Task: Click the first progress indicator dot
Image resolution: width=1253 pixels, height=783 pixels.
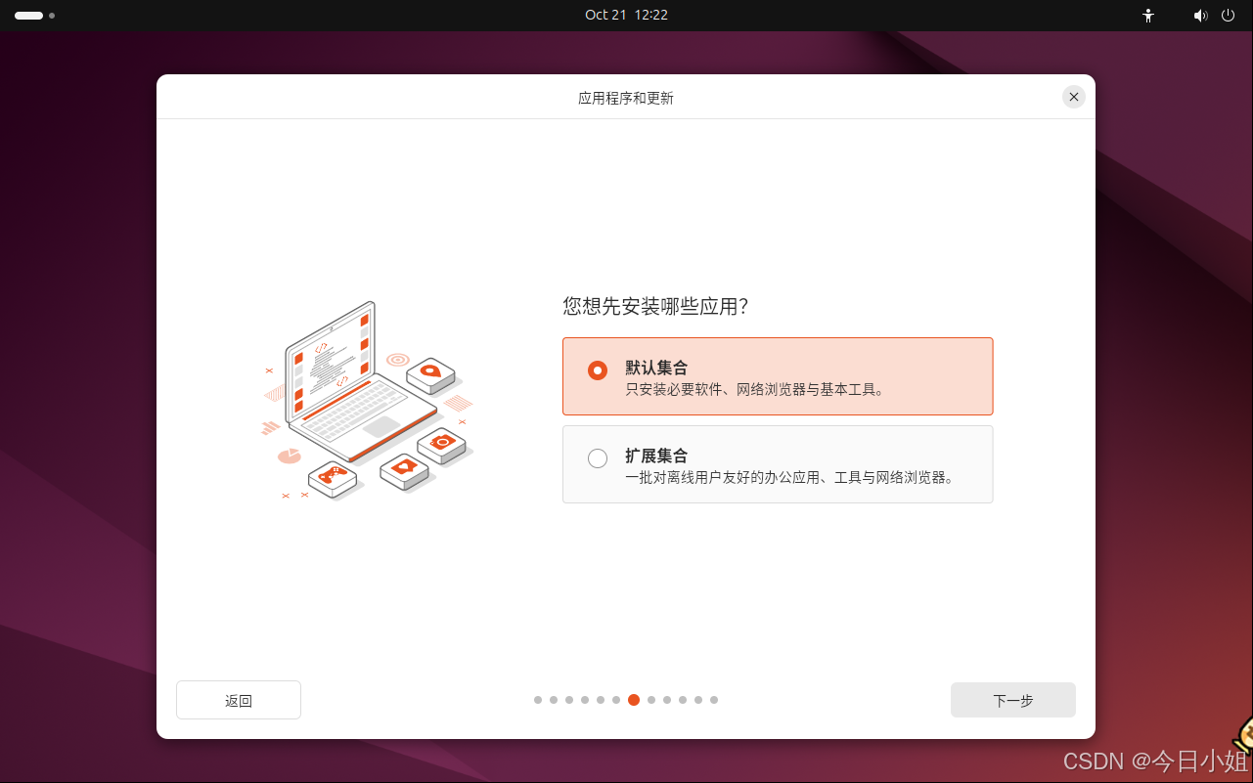Action: (x=538, y=700)
